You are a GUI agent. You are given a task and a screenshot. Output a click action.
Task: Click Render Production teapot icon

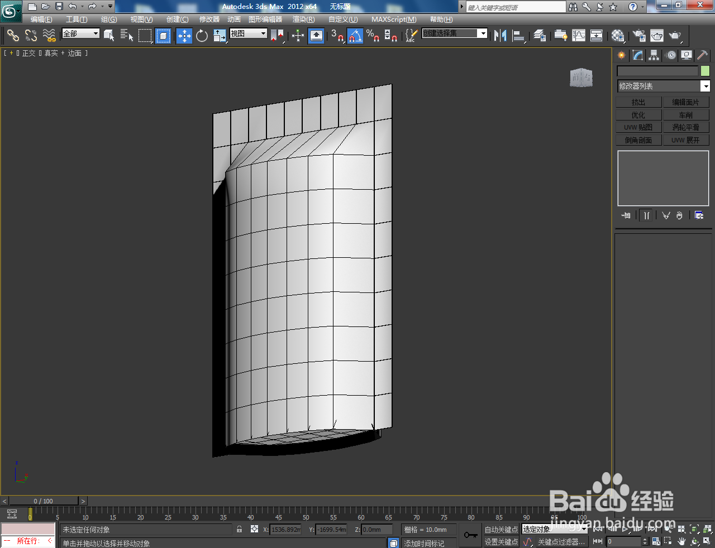point(675,36)
